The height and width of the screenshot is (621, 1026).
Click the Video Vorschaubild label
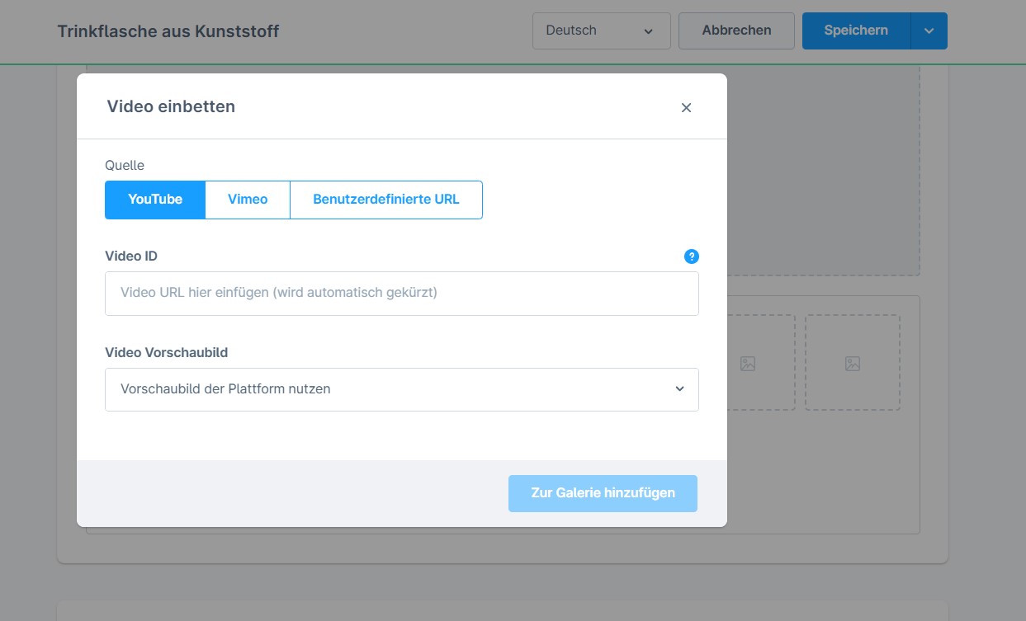pos(166,352)
